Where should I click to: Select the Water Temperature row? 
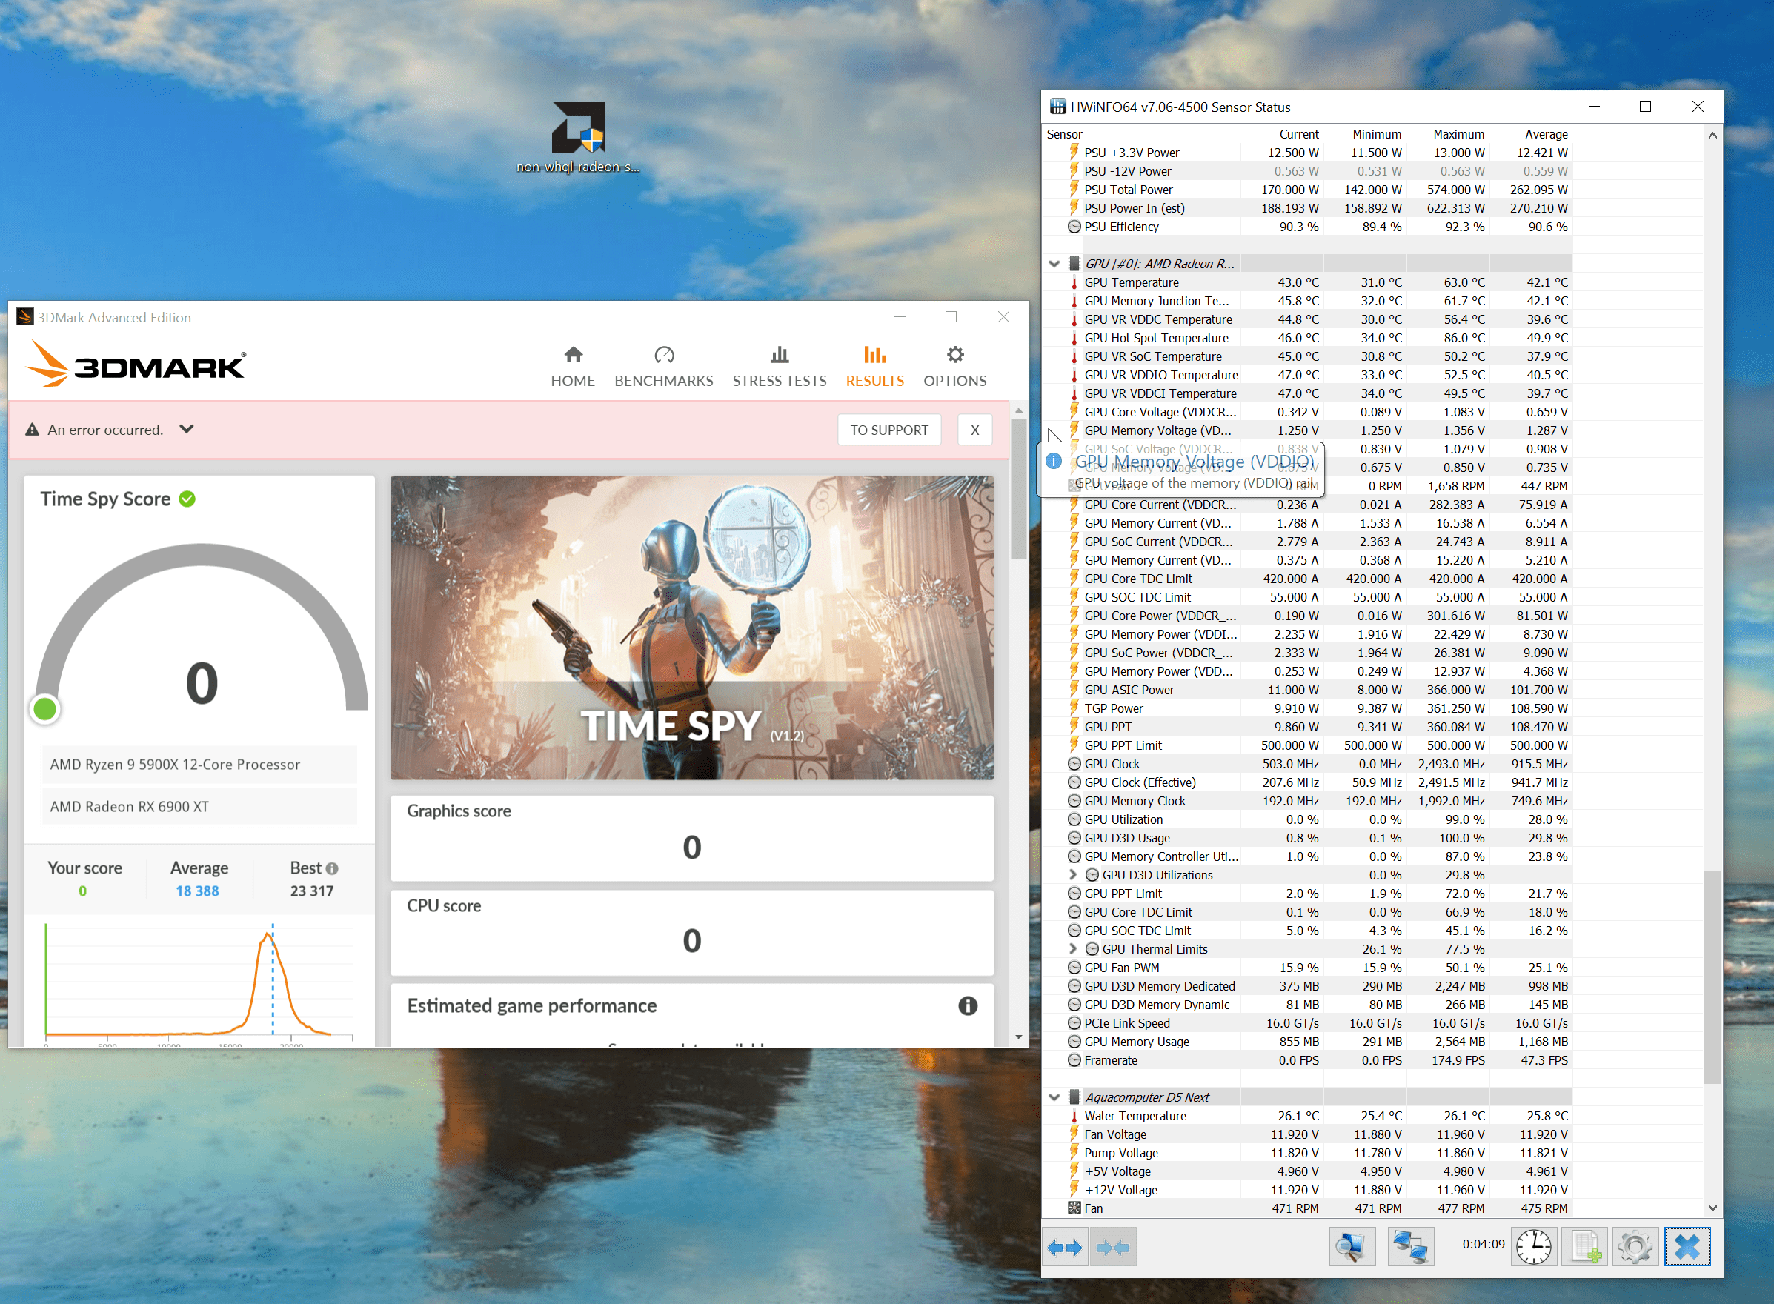pos(1306,1115)
